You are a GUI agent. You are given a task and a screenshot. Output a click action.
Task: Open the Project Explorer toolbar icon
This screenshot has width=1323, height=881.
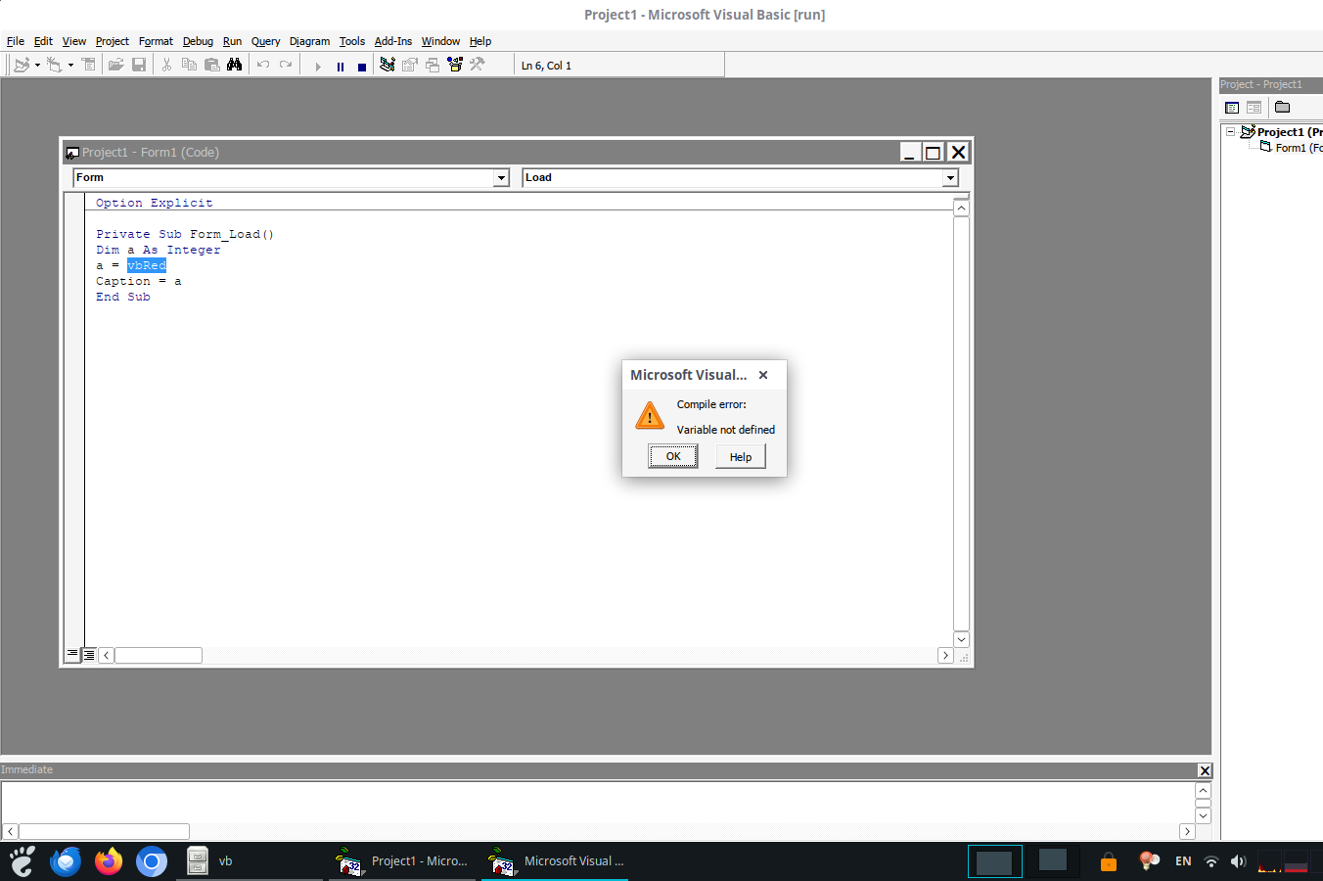pos(388,65)
